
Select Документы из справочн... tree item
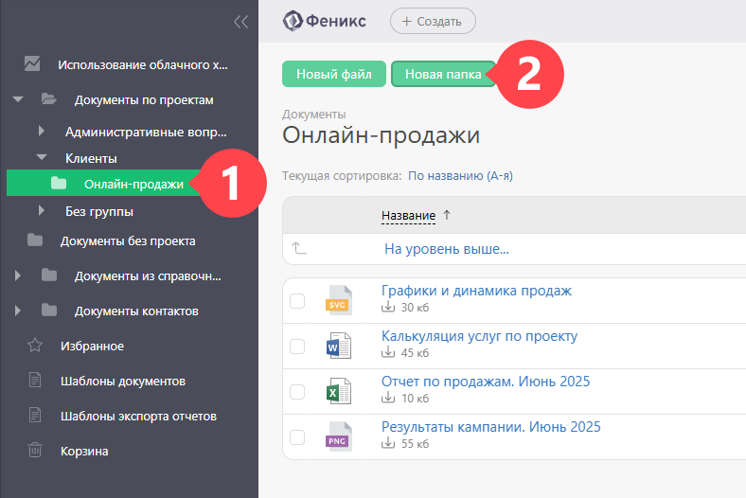[x=148, y=276]
